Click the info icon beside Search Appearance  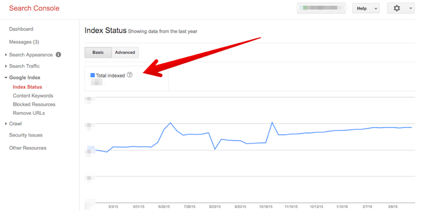point(58,55)
